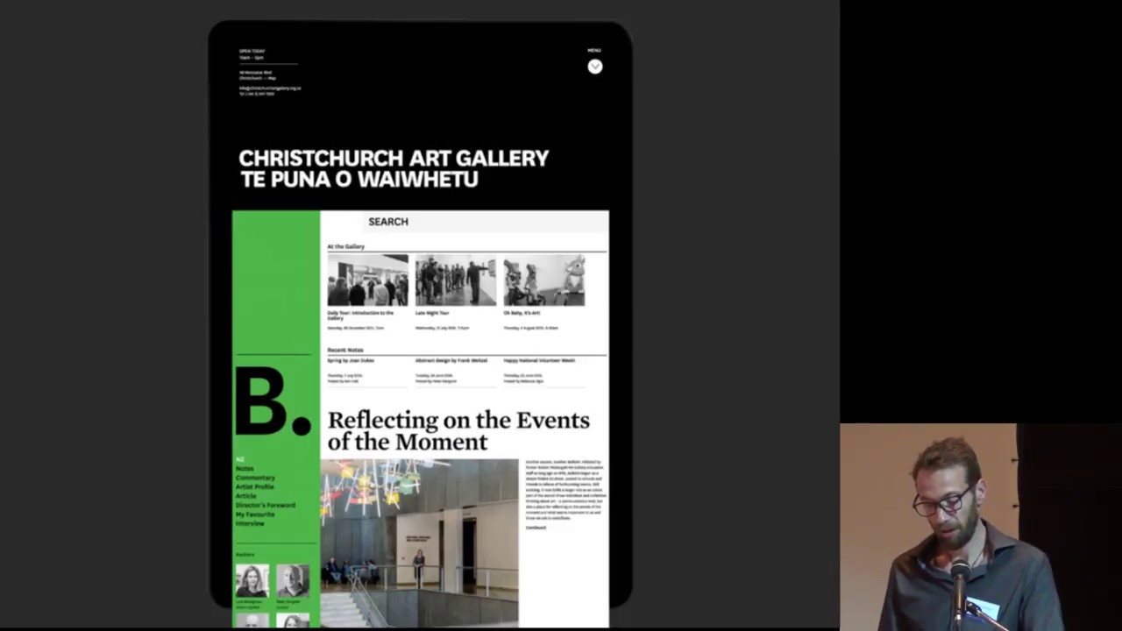Click the Recent Notes section heading

[x=345, y=350]
